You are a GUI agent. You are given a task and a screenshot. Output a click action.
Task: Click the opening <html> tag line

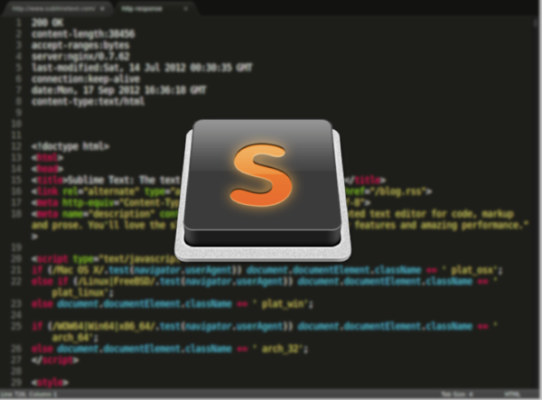pos(47,157)
